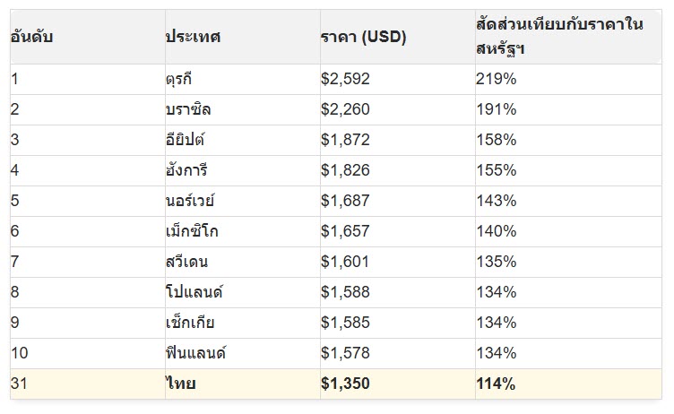This screenshot has width=674, height=414.
Task: Click the สัดส่วนเทียบกับราคาในสหรัฐฯ header
Action: [568, 37]
